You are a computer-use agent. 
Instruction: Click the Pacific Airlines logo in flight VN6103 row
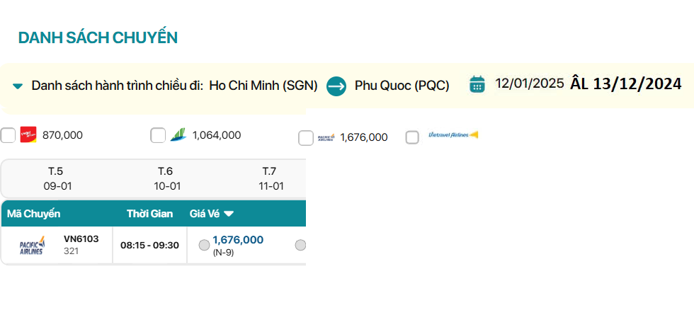coord(32,245)
